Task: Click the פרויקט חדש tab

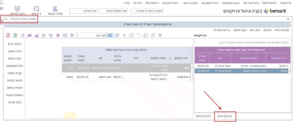Action: [225, 117]
